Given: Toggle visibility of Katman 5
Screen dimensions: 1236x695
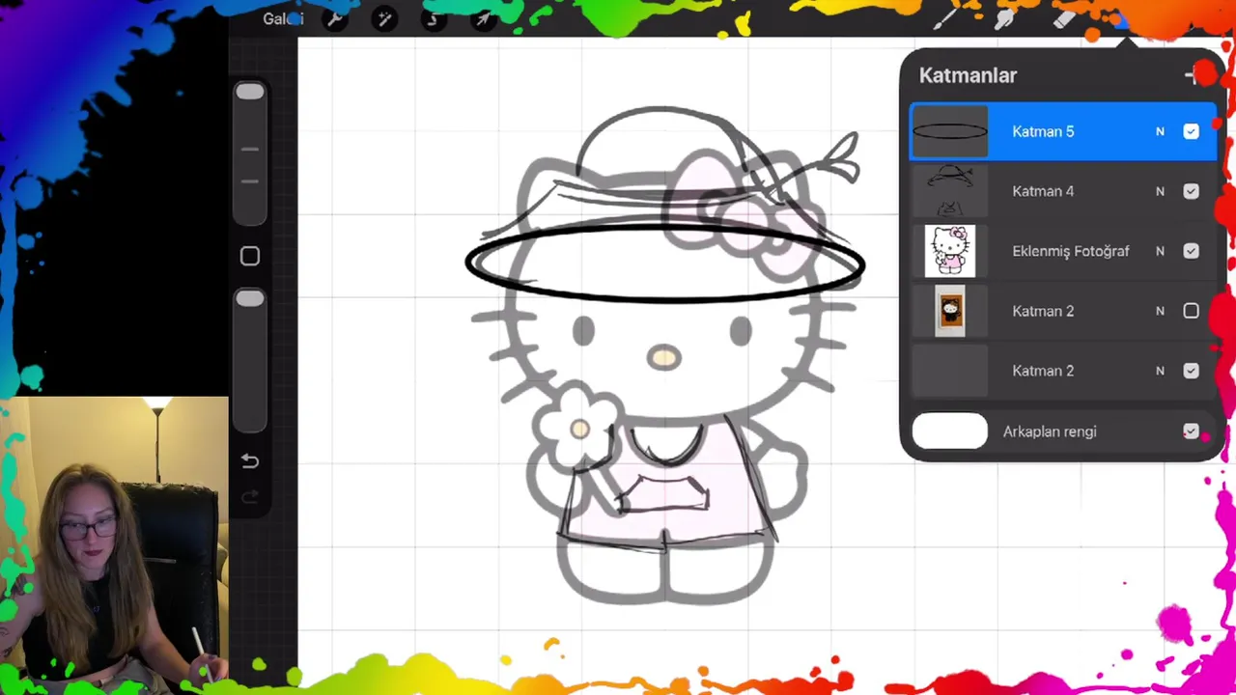Looking at the screenshot, I should pyautogui.click(x=1191, y=131).
